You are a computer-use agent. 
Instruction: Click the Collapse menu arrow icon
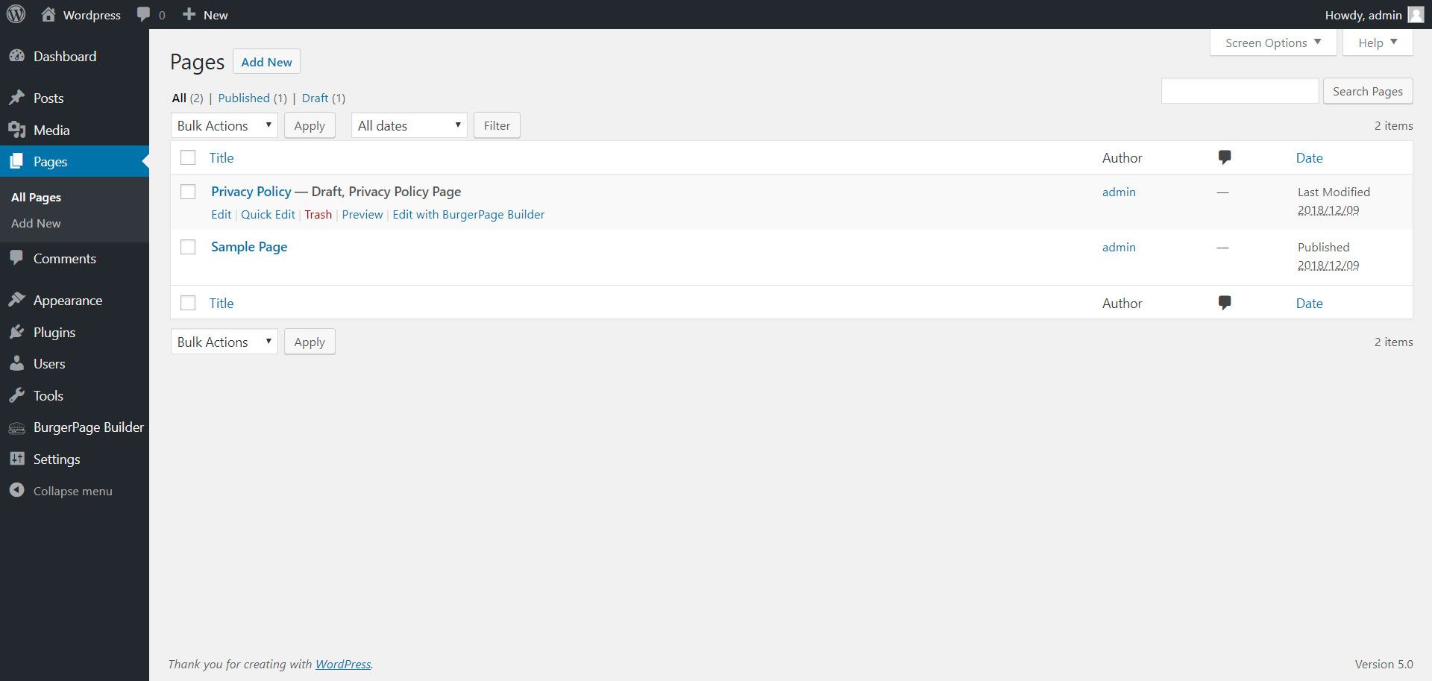[x=16, y=490]
